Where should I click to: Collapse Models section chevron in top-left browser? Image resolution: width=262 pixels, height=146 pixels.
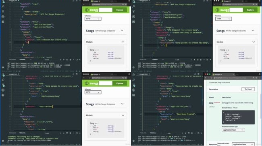tap(123, 42)
